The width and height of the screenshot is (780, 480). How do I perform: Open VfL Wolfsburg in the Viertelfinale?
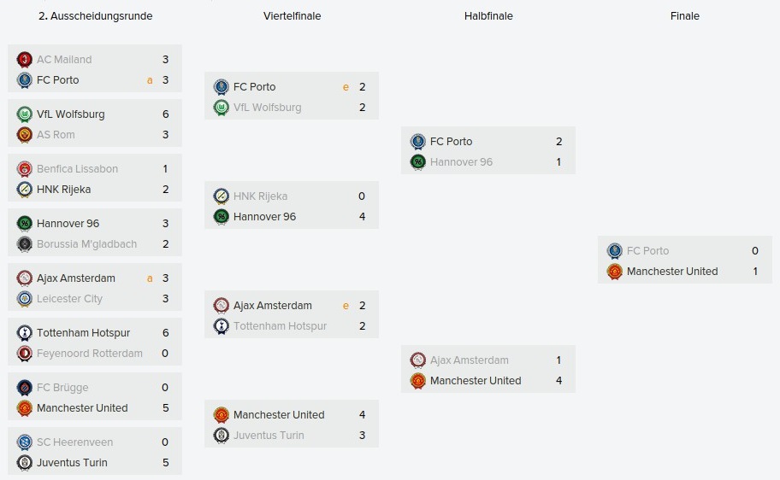pos(267,108)
